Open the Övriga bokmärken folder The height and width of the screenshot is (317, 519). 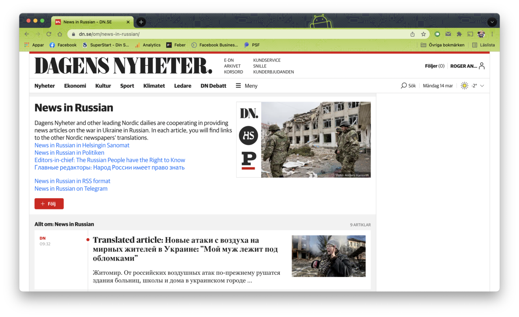[x=442, y=45]
